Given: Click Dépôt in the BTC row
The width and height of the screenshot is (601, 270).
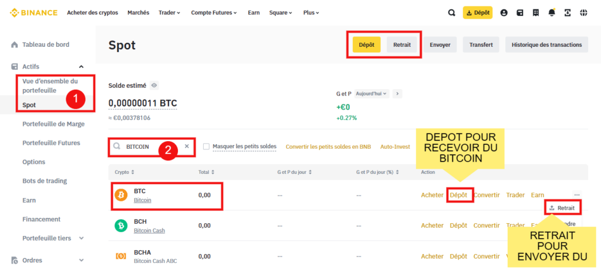Looking at the screenshot, I should pyautogui.click(x=458, y=195).
